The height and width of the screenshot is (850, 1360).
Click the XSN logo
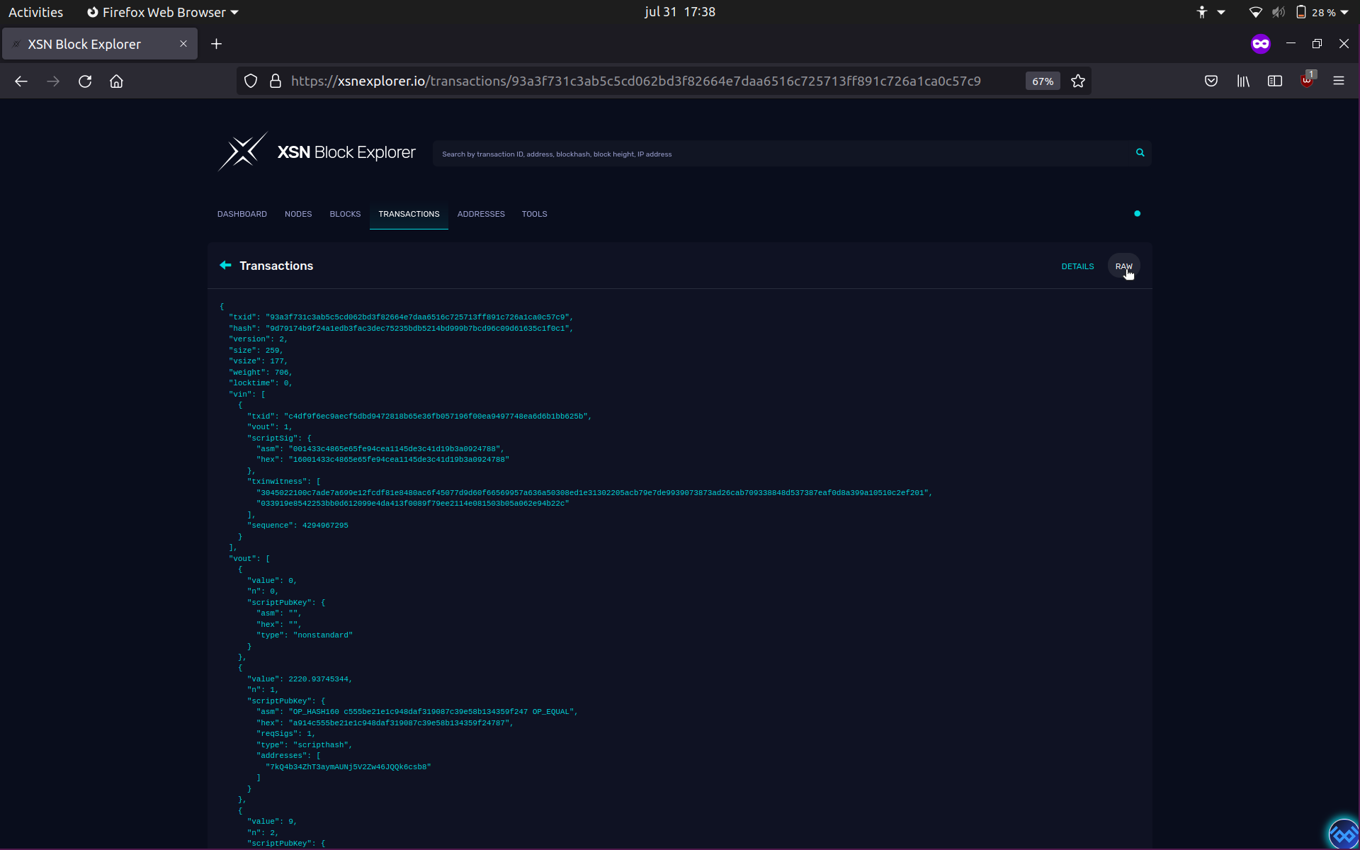(243, 152)
